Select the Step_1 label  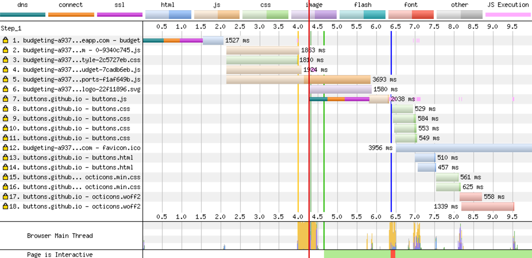[11, 28]
